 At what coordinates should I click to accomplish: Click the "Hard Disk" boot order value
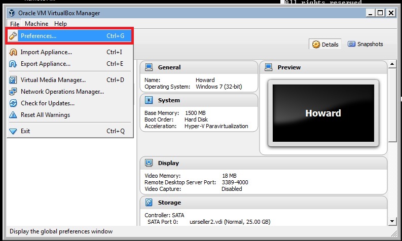(196, 119)
